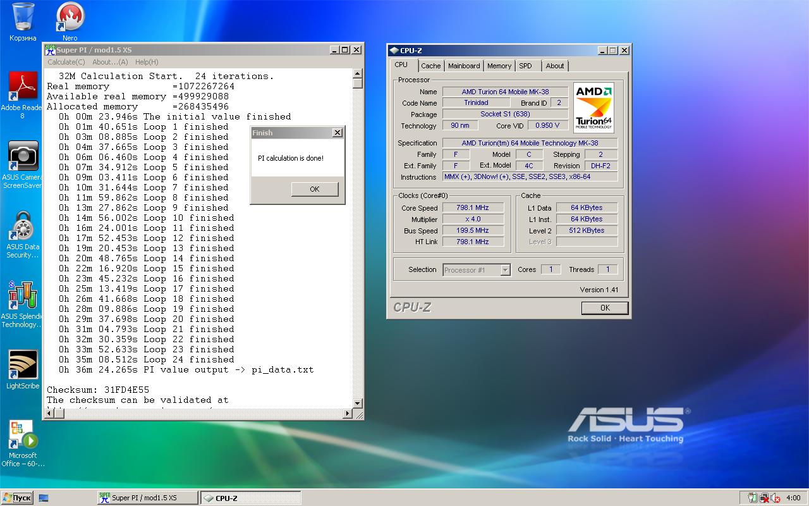
Task: Click the 'Loop 24 finished' line
Action: [x=147, y=359]
